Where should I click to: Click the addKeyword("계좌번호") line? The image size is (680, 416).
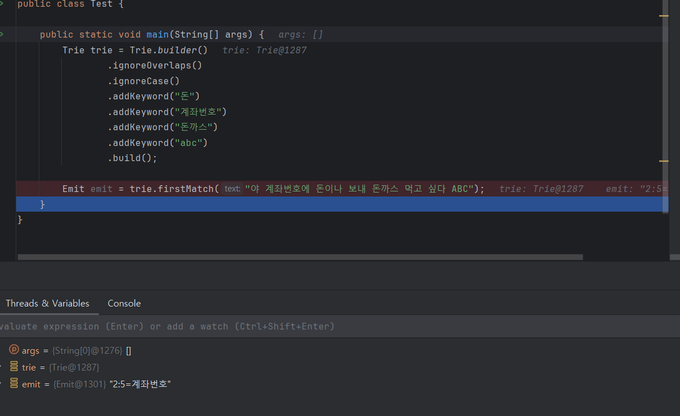167,112
